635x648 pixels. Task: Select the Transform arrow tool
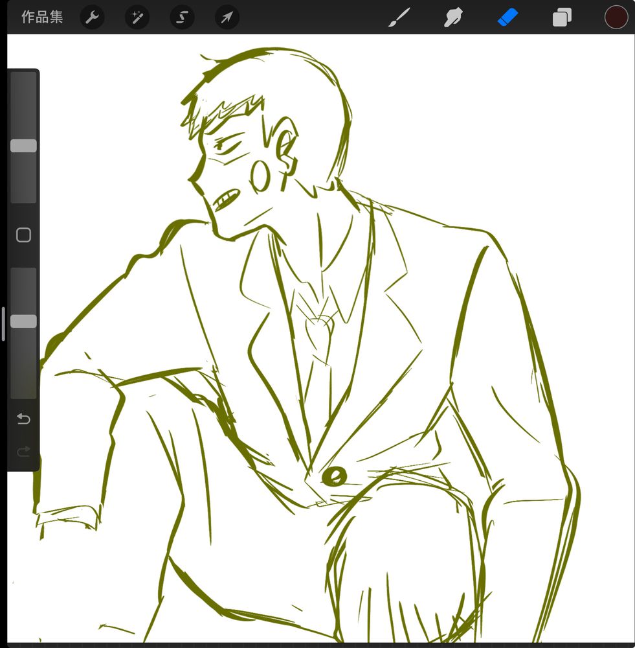(x=227, y=17)
